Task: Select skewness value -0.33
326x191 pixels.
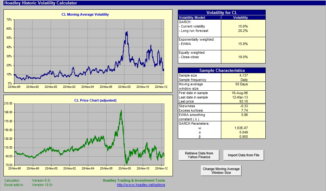Action: [x=244, y=106]
